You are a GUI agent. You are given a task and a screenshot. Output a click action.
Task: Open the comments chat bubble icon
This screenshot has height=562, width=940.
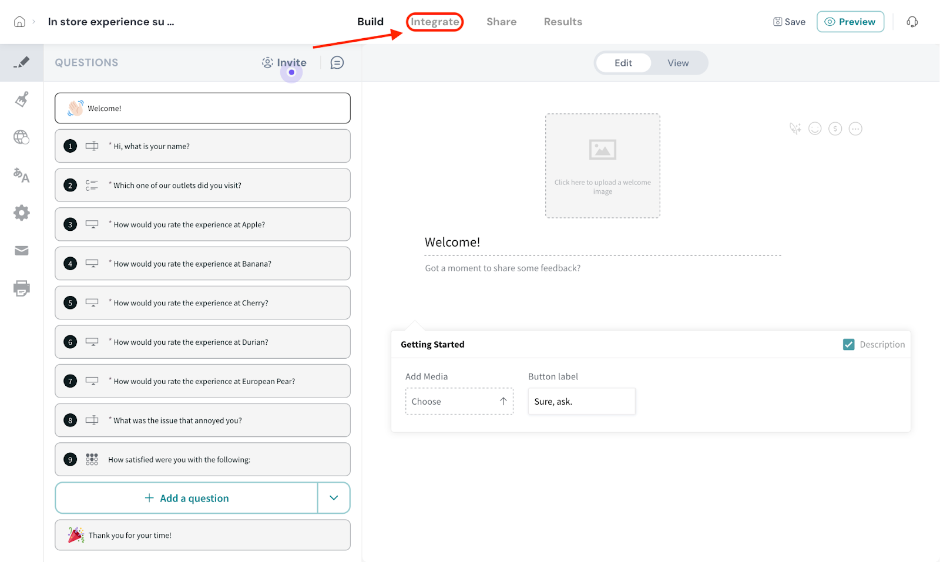[x=337, y=63]
